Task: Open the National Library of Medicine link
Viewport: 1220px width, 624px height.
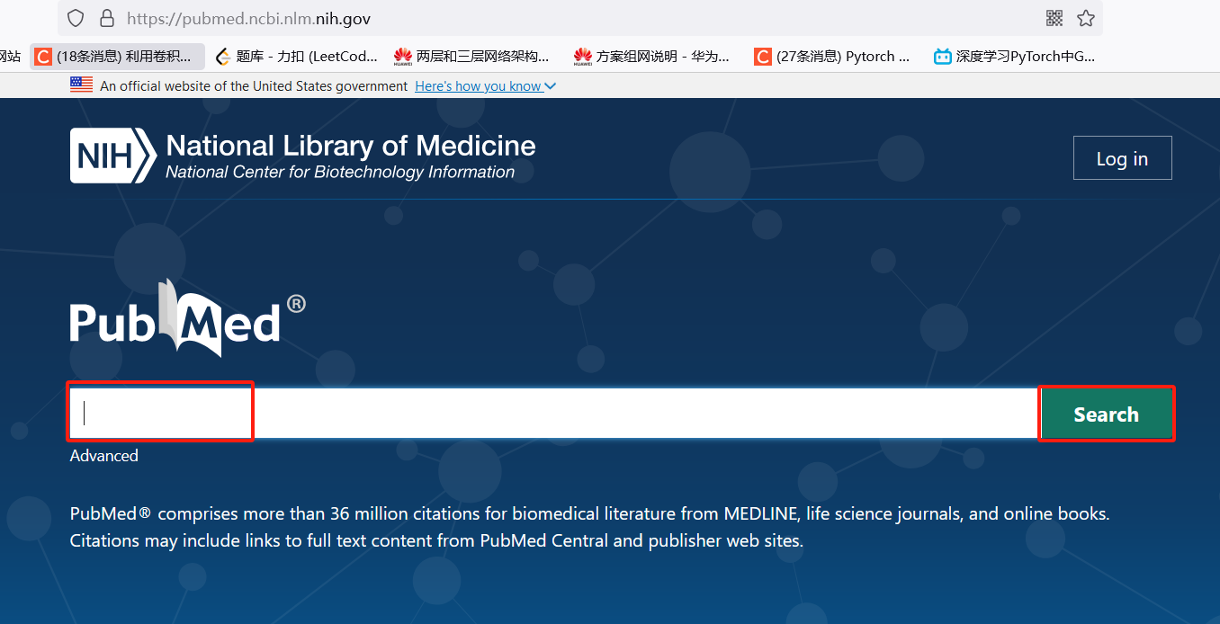Action: [351, 146]
